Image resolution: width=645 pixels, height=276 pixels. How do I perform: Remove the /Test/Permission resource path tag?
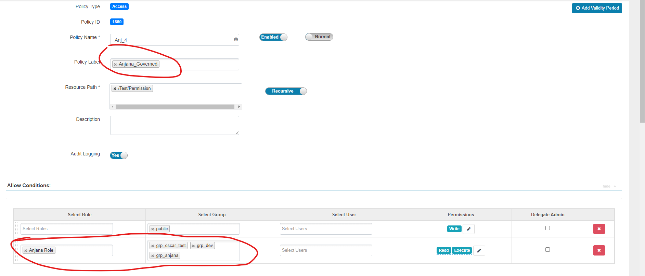click(x=115, y=88)
